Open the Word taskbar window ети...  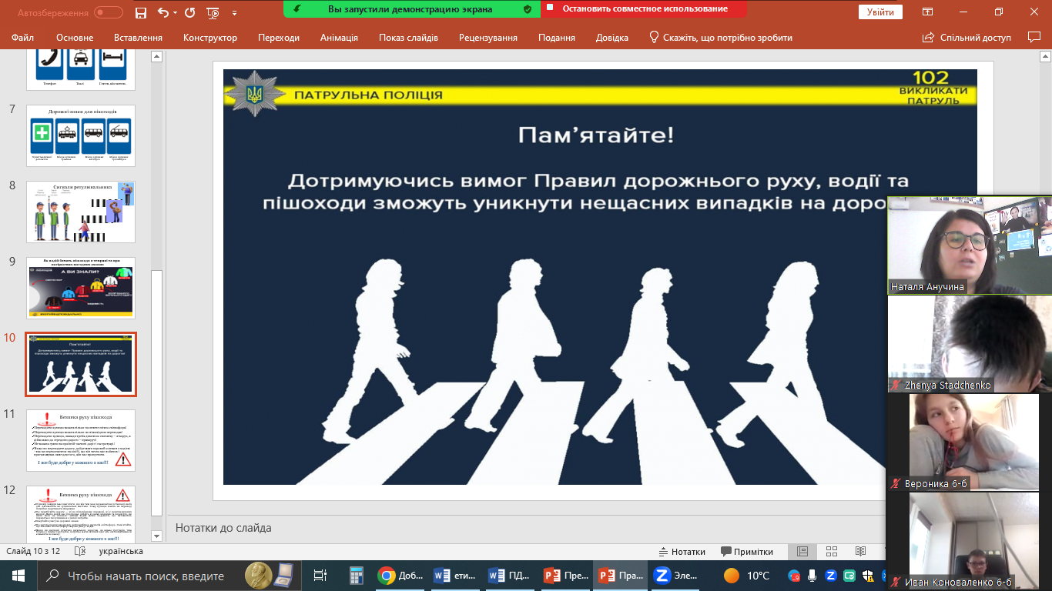tap(456, 576)
